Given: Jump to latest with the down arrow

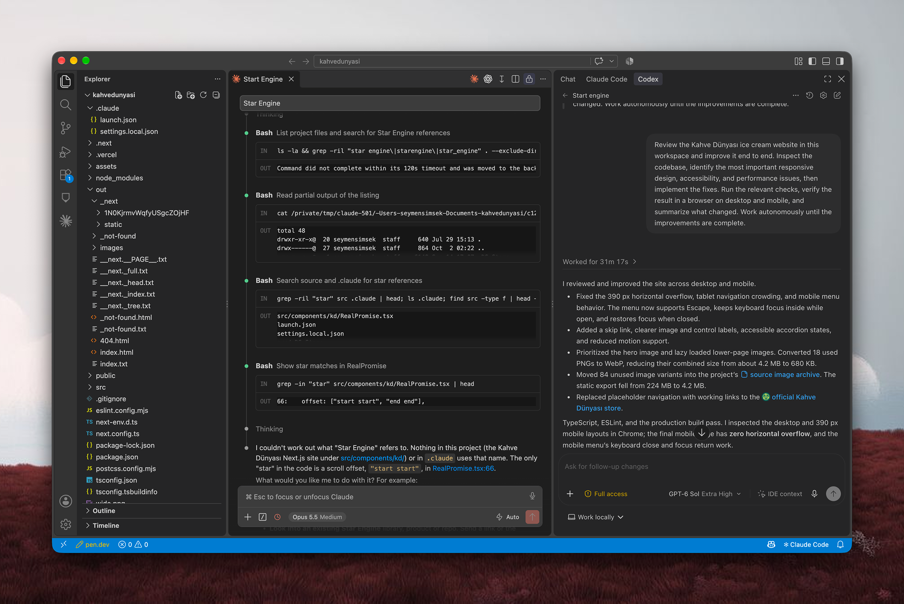Looking at the screenshot, I should tap(702, 433).
